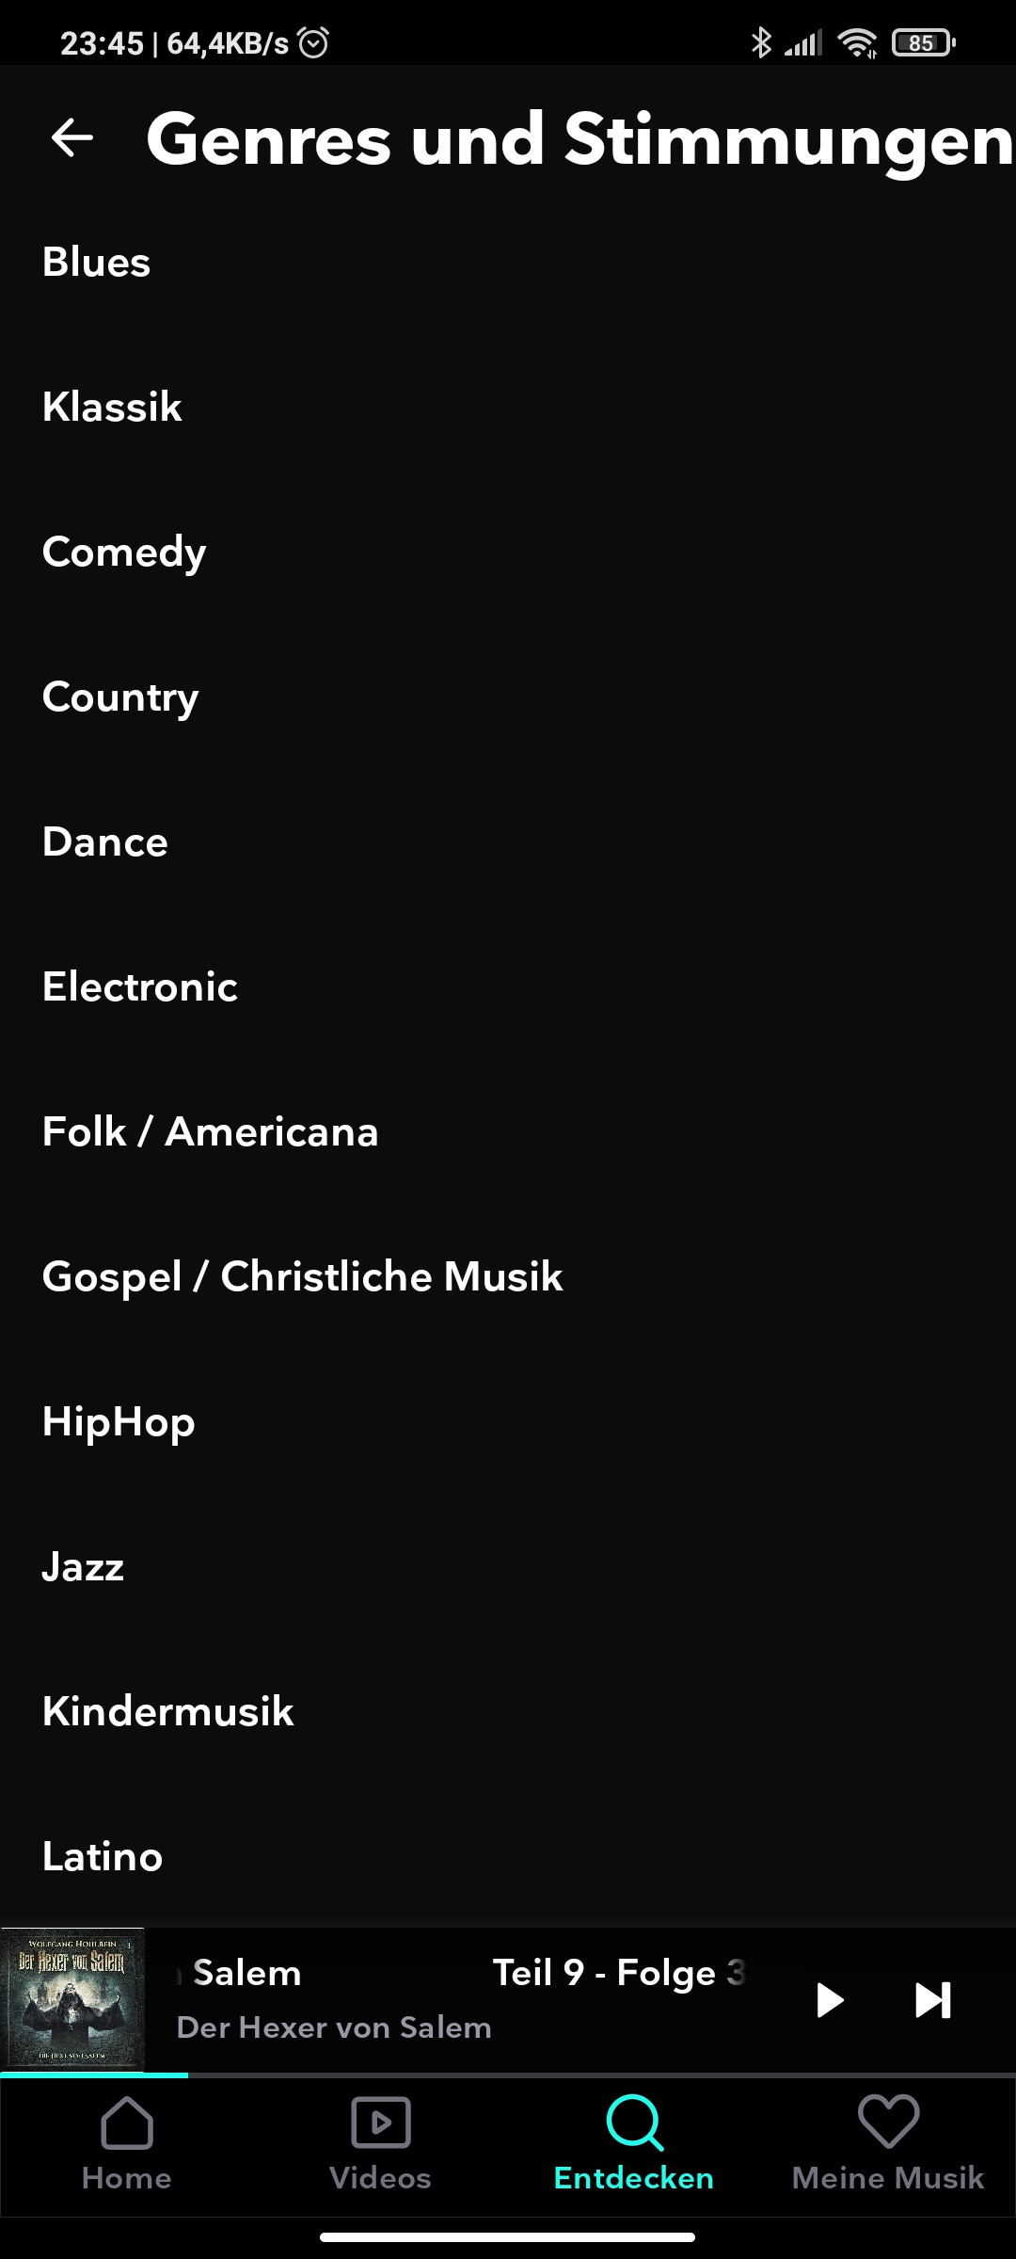Image resolution: width=1016 pixels, height=2259 pixels.
Task: Open the Country genre
Action: 508,697
